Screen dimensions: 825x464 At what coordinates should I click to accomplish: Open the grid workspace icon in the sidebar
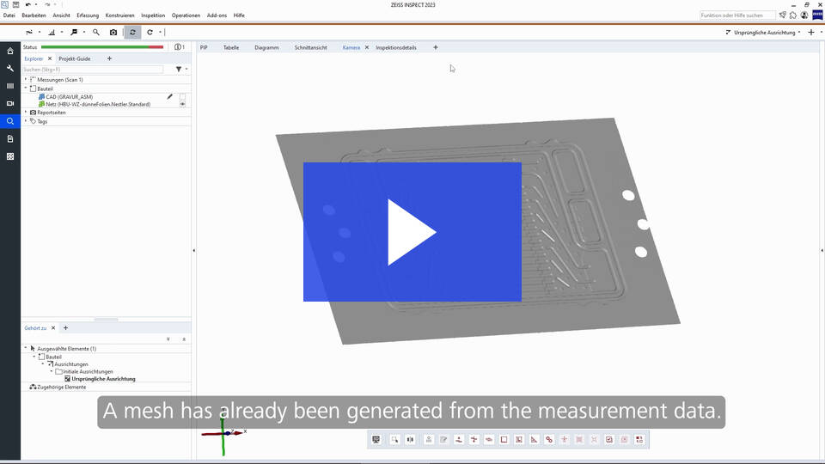click(10, 156)
